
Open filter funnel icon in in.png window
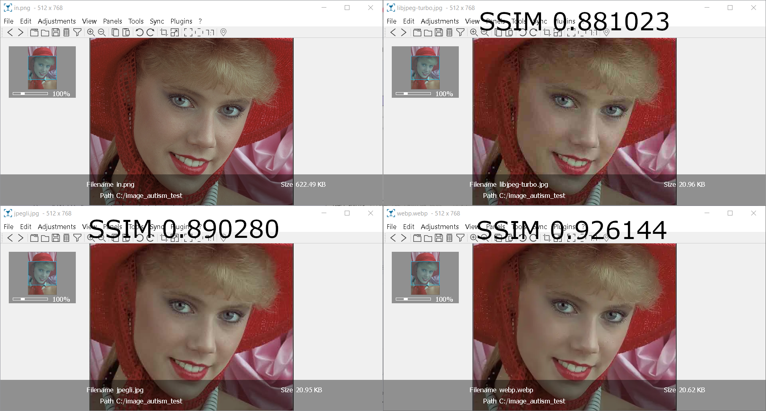[77, 32]
